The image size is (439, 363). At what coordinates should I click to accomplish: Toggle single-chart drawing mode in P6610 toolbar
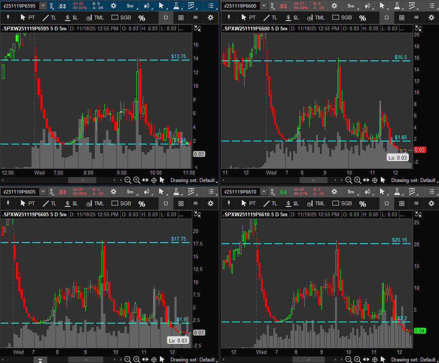(x=386, y=204)
